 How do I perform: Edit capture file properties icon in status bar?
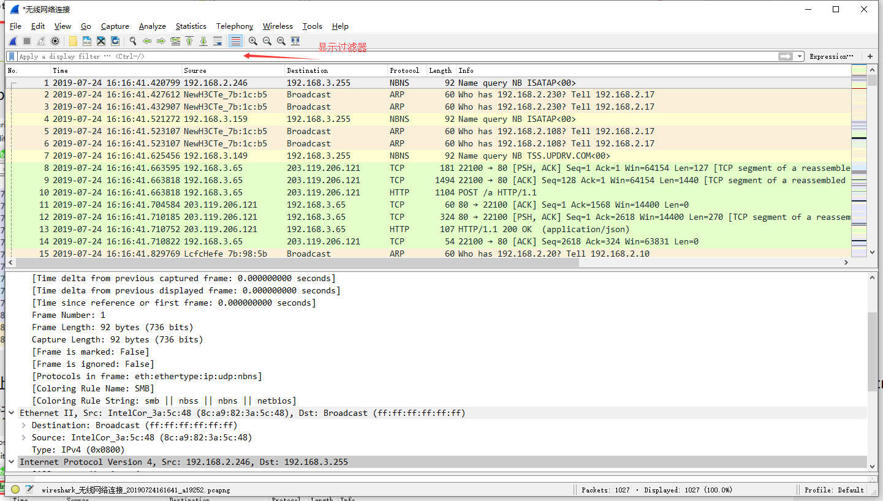[x=29, y=489]
